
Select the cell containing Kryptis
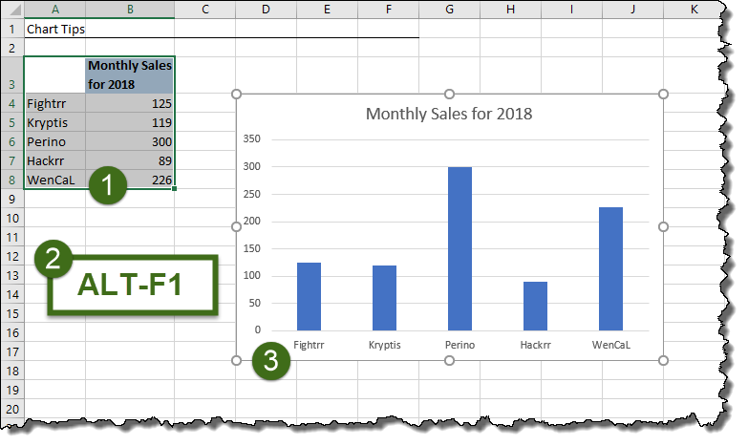point(54,122)
